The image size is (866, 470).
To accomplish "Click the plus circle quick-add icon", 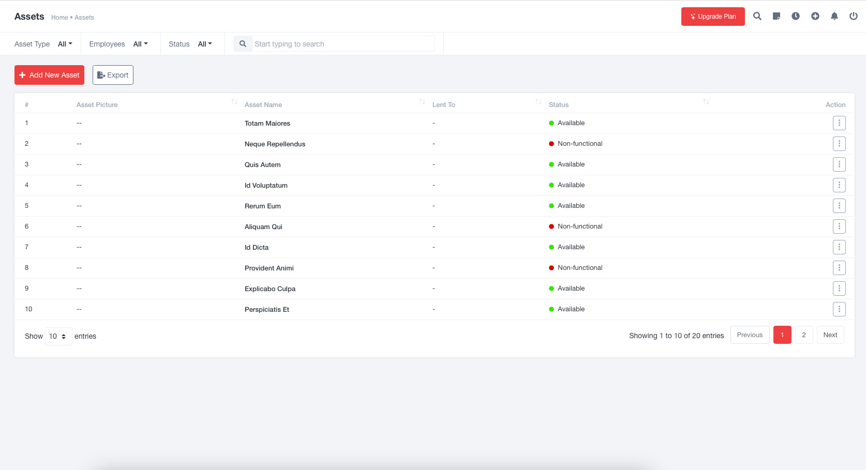I will click(815, 16).
